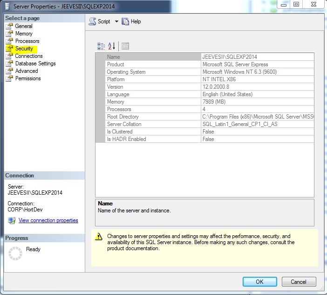The image size is (327, 295).
Task: Click the Processors page icon
Action: [x=9, y=41]
